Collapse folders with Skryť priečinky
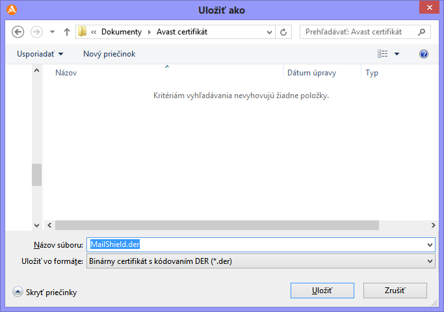 coord(45,292)
